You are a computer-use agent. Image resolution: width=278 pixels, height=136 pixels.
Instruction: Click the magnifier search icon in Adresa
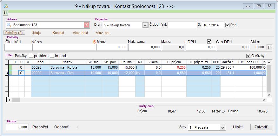click(x=9, y=25)
